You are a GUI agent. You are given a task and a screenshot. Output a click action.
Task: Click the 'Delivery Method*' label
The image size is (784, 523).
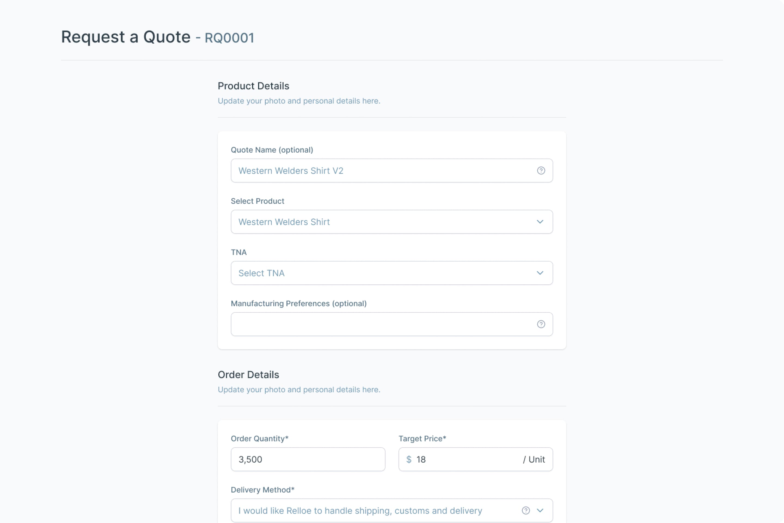pyautogui.click(x=262, y=490)
